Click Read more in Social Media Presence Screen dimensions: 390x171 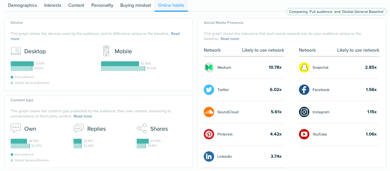coord(230,39)
